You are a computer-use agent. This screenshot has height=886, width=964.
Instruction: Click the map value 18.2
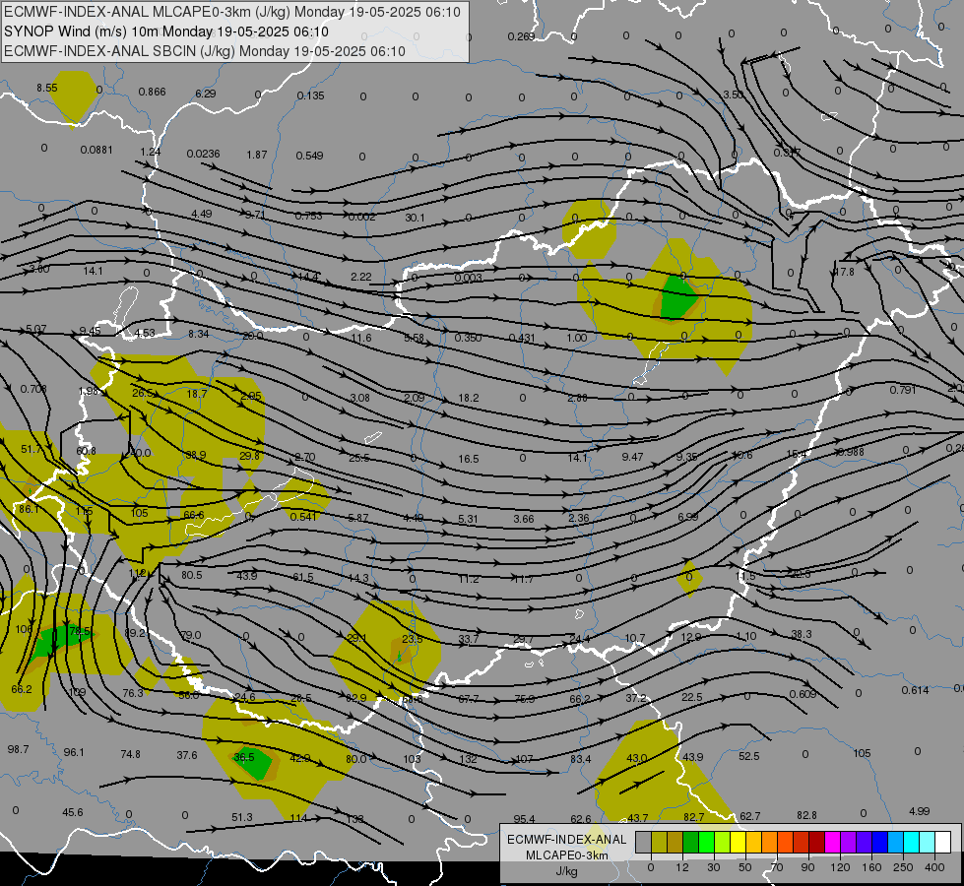(x=469, y=398)
